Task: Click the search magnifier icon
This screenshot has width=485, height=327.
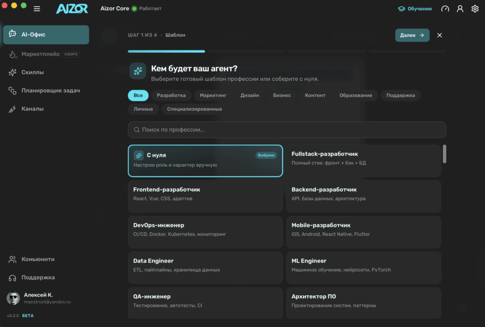Action: point(136,130)
